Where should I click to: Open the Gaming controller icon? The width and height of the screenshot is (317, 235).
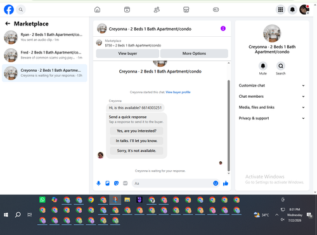(x=216, y=10)
